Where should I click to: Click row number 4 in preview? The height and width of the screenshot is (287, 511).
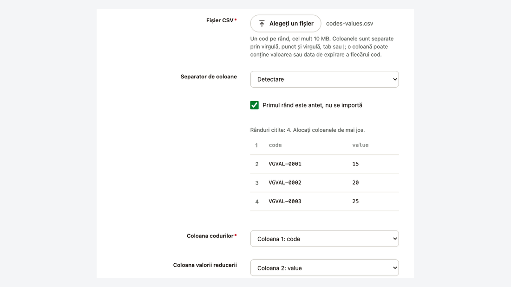click(x=257, y=202)
